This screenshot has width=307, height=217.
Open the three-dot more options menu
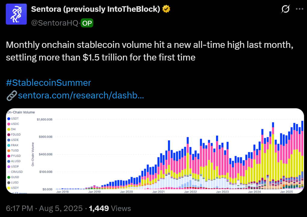[299, 9]
